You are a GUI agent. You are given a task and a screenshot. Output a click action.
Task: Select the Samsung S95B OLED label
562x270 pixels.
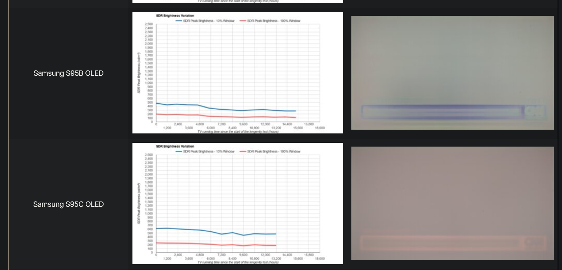click(68, 73)
